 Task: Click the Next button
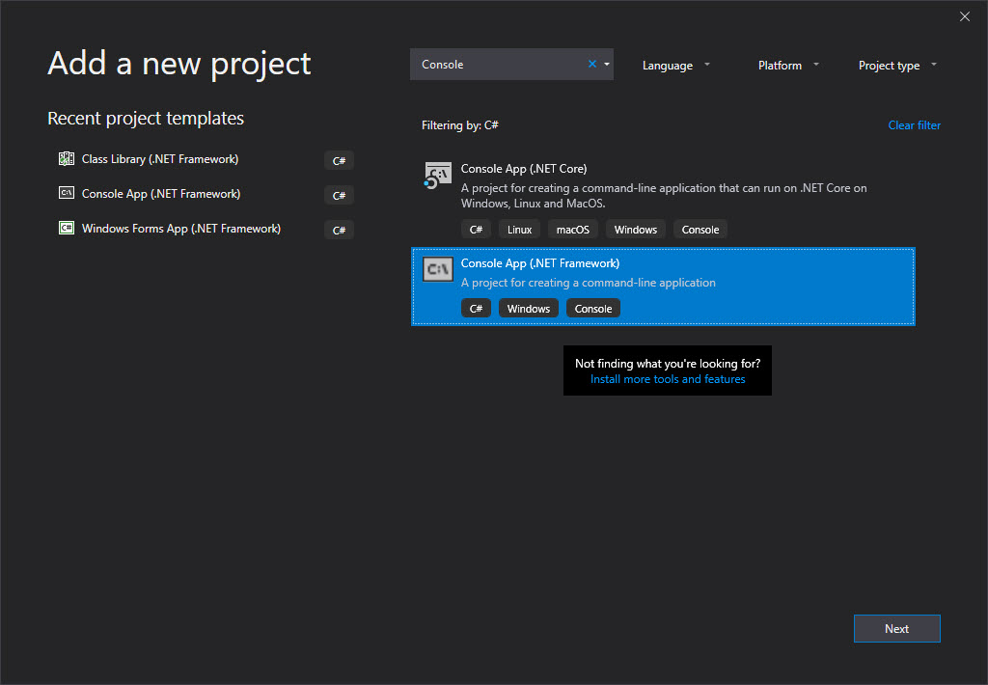pos(896,628)
